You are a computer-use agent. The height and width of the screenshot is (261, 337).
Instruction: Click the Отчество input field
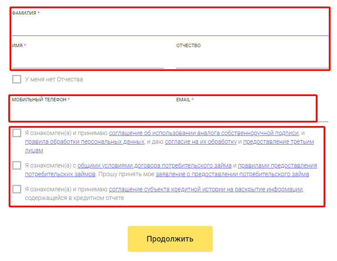tap(252, 59)
